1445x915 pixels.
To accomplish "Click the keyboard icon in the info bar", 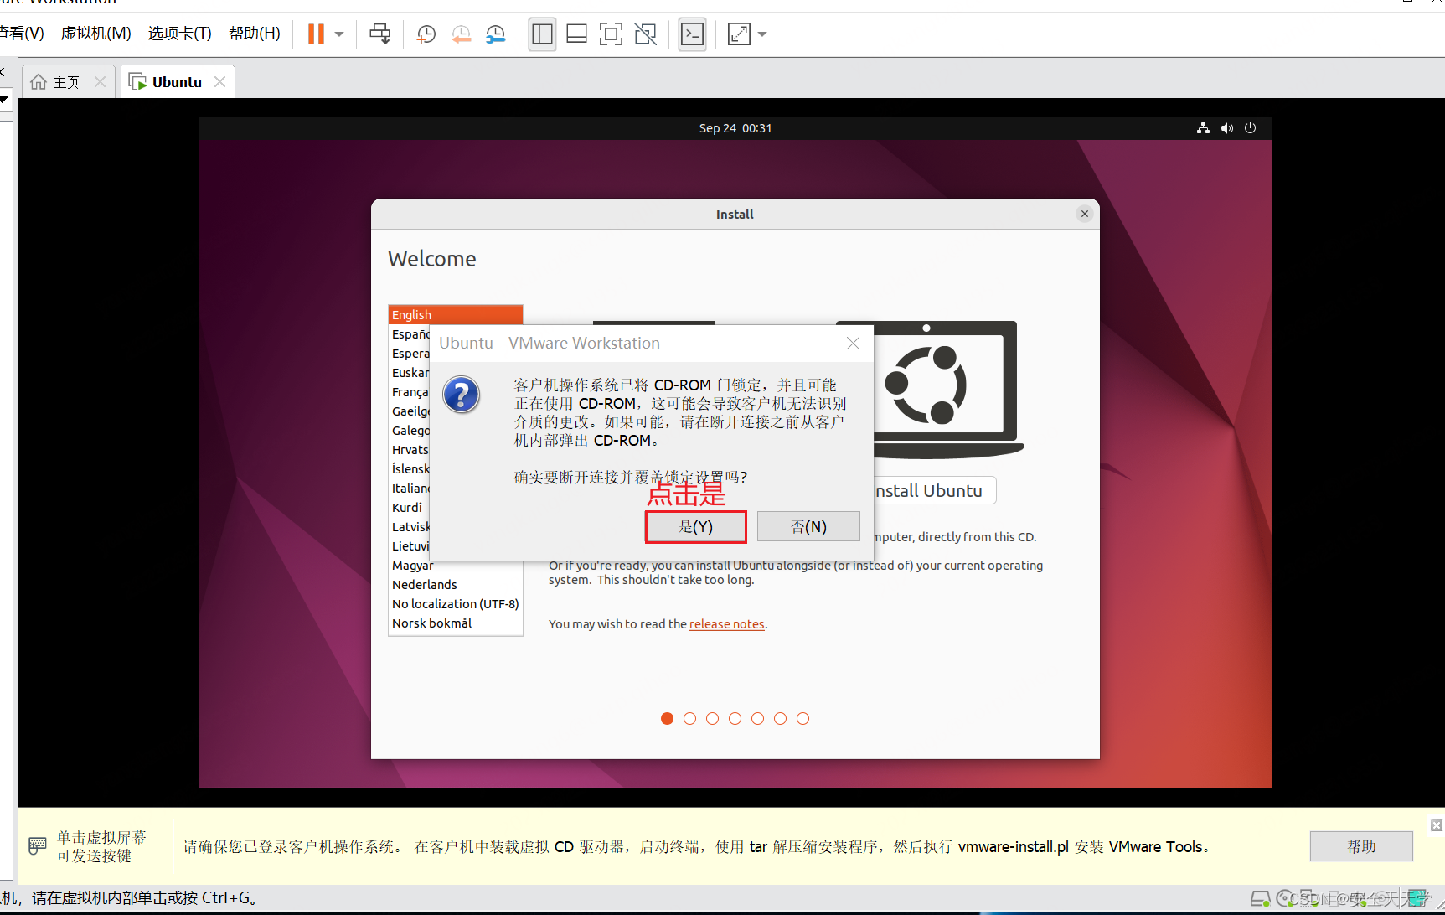I will pyautogui.click(x=37, y=845).
